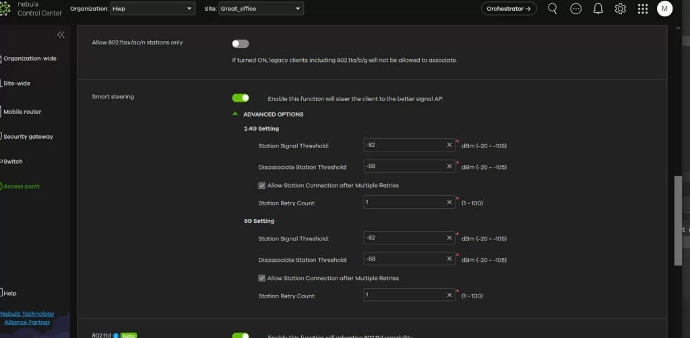Viewport: 690px width, 338px height.
Task: Open the Security gateway menu
Action: coord(28,137)
